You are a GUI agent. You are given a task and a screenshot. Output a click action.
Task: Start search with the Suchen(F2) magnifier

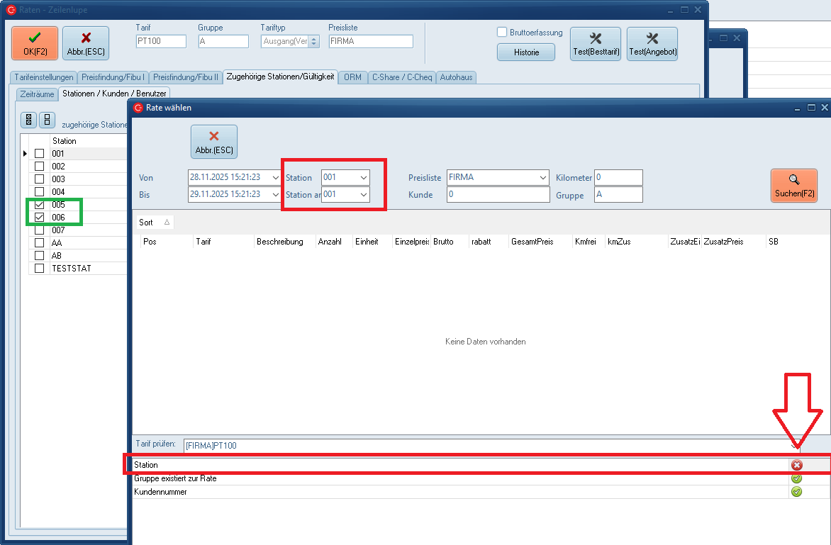[793, 186]
